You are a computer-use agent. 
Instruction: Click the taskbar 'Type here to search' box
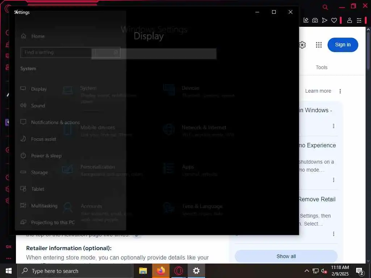coord(75,271)
